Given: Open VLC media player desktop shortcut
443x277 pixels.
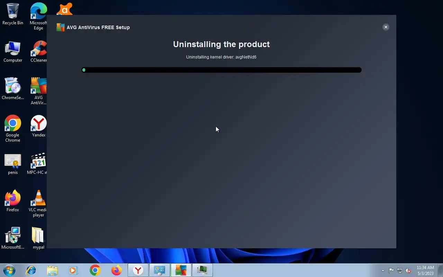Looking at the screenshot, I should tap(38, 204).
